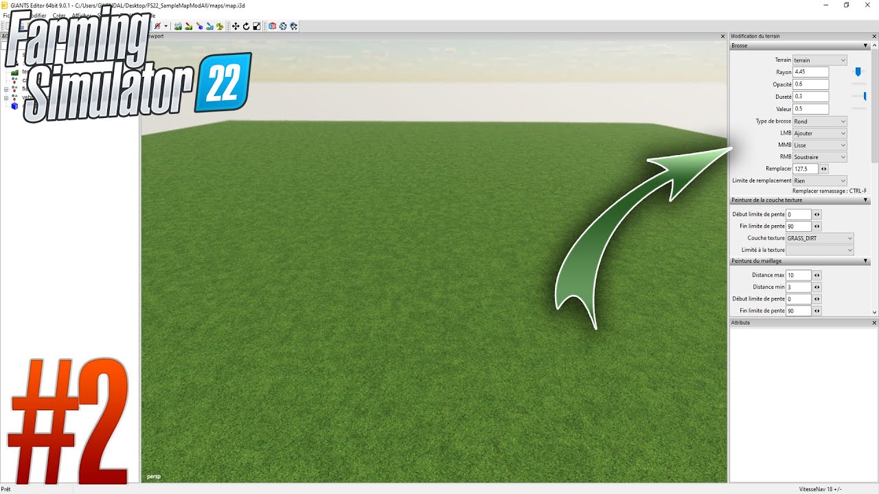This screenshot has height=494, width=879.
Task: Click the last round gear-like toolbar icon
Action: click(x=293, y=26)
